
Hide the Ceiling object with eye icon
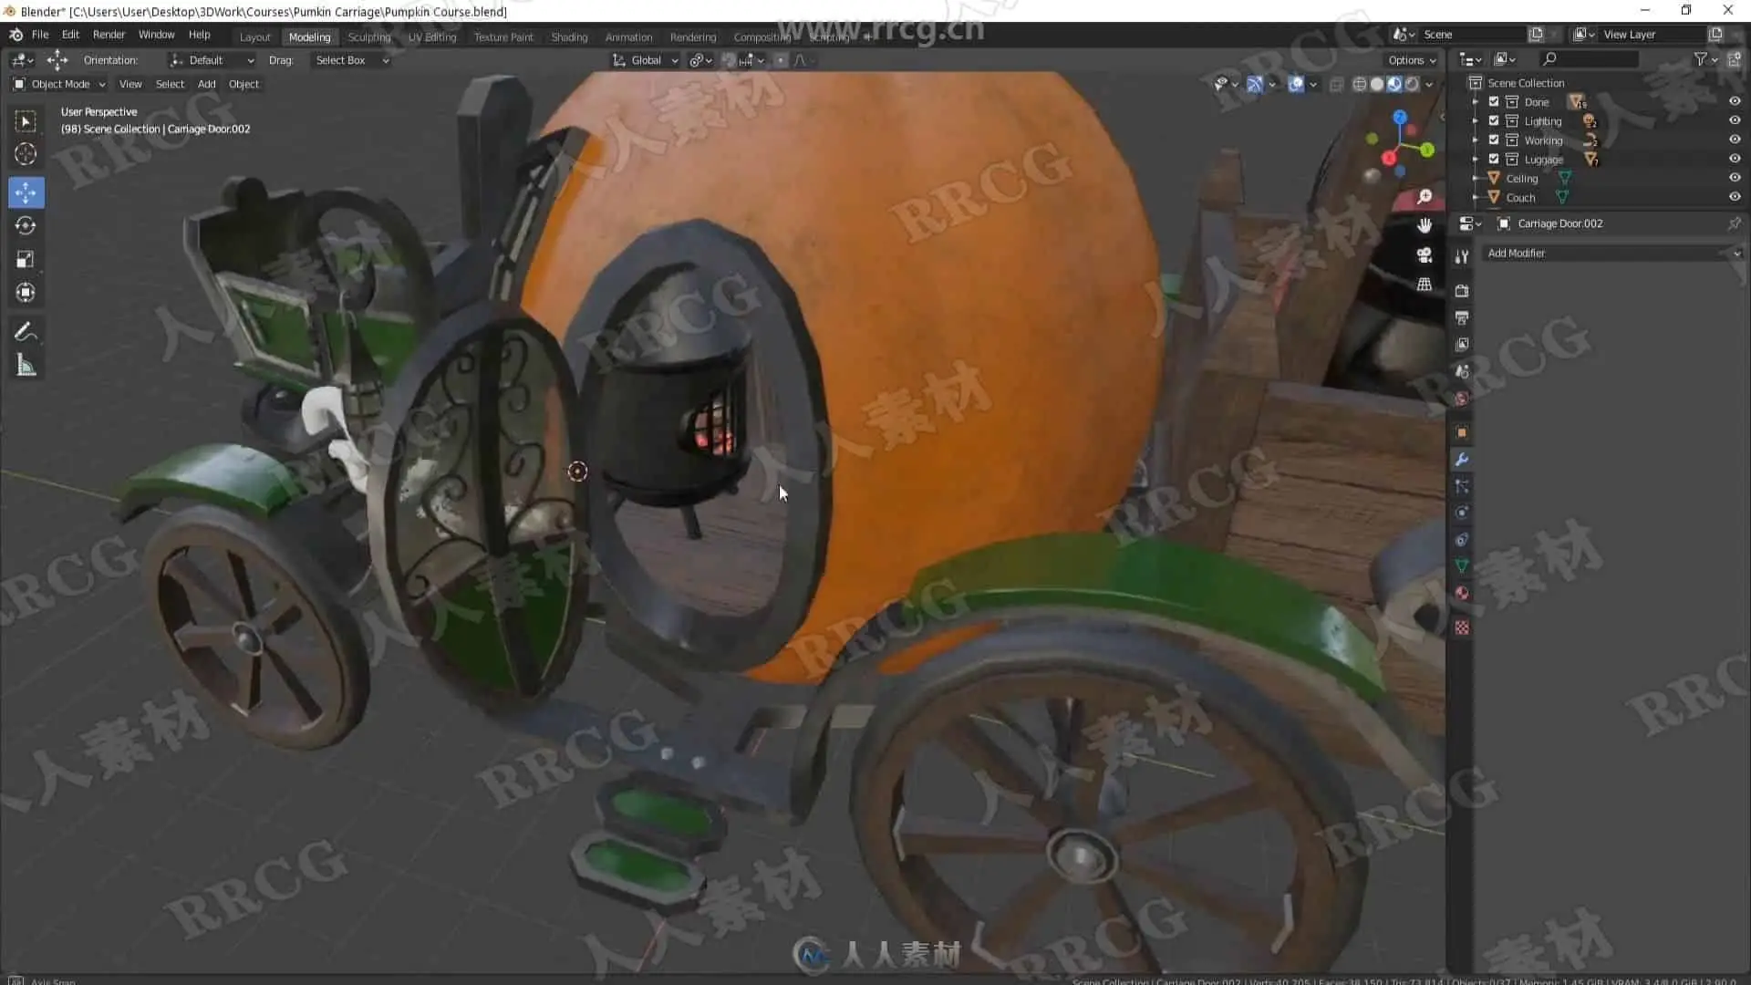[1734, 179]
